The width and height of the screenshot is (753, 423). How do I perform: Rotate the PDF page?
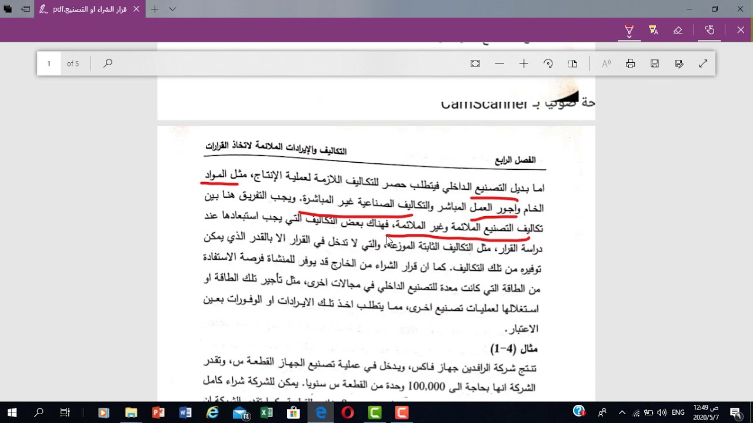tap(548, 63)
